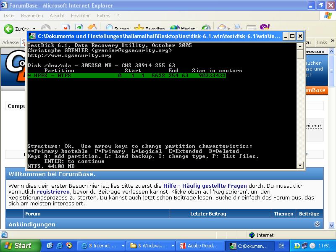Click the IE page scrollbar down arrow

pos(331,225)
